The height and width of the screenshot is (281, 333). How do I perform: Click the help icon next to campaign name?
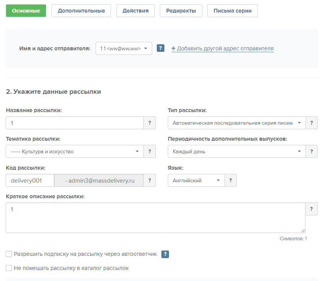pyautogui.click(x=149, y=123)
